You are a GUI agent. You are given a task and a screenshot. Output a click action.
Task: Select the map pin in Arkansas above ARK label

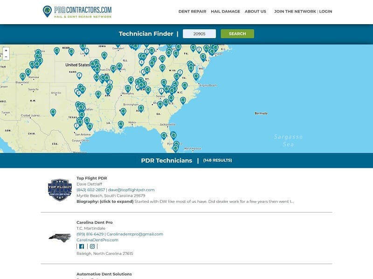pyautogui.click(x=108, y=91)
